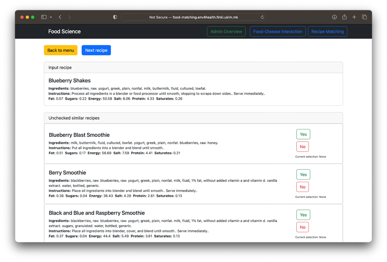
Task: Open the sidebar dropdown chevron
Action: click(x=51, y=17)
